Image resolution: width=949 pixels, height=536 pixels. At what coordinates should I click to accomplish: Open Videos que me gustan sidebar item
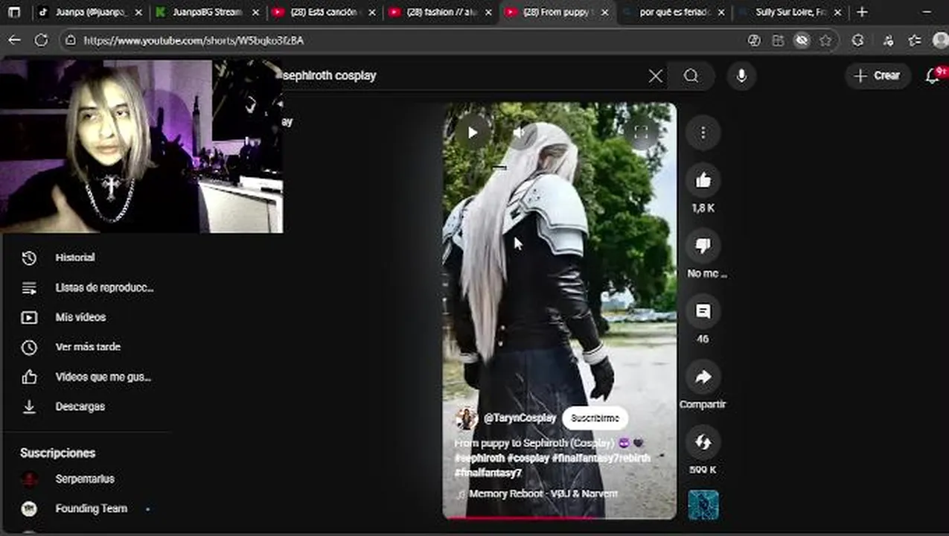[x=86, y=377]
